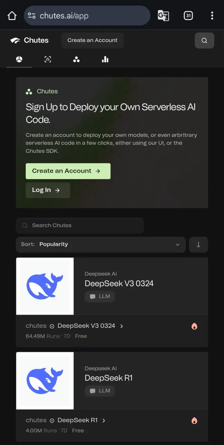Click the LLM tag on DeepSeek V3 0324
The height and width of the screenshot is (445, 224).
coord(100,297)
